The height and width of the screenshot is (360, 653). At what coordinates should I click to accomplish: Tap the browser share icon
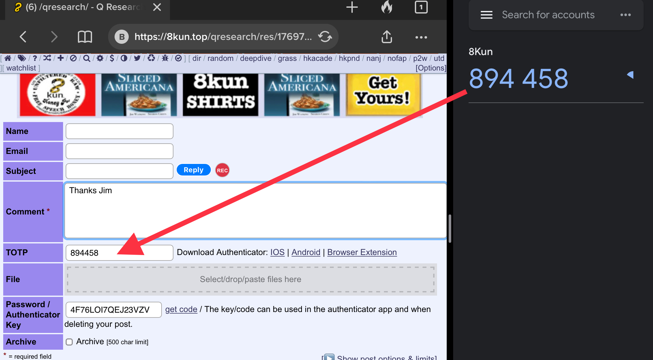tap(387, 37)
